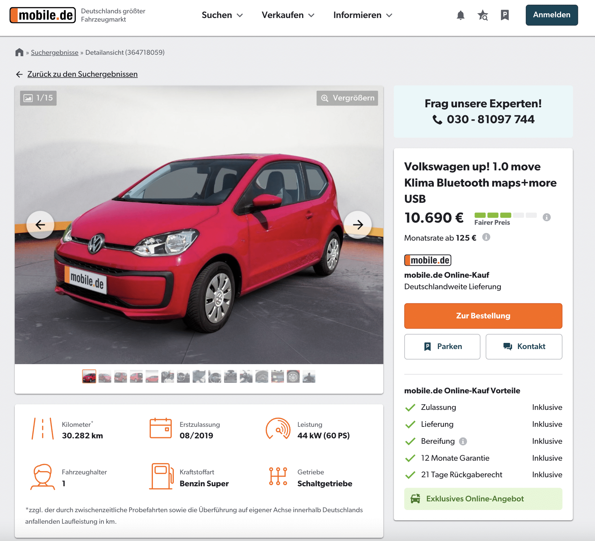This screenshot has width=595, height=541.
Task: Click price rating info icon
Action: pos(547,217)
